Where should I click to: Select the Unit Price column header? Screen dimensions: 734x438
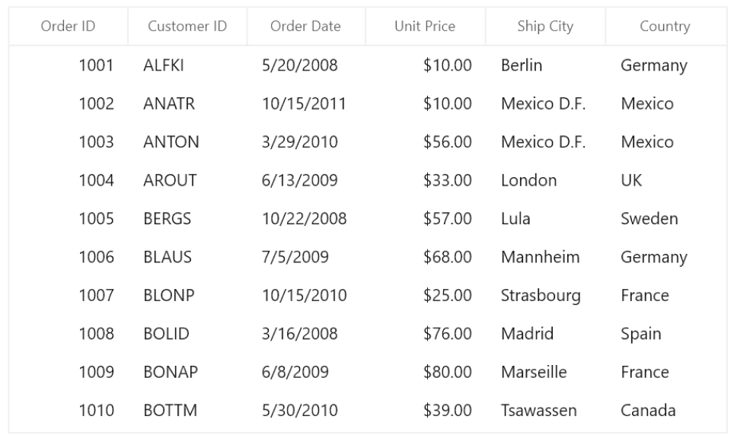pyautogui.click(x=425, y=27)
